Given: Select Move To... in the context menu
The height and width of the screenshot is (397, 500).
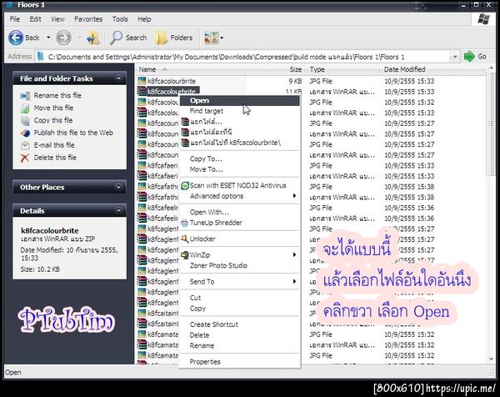Looking at the screenshot, I should pyautogui.click(x=240, y=169).
